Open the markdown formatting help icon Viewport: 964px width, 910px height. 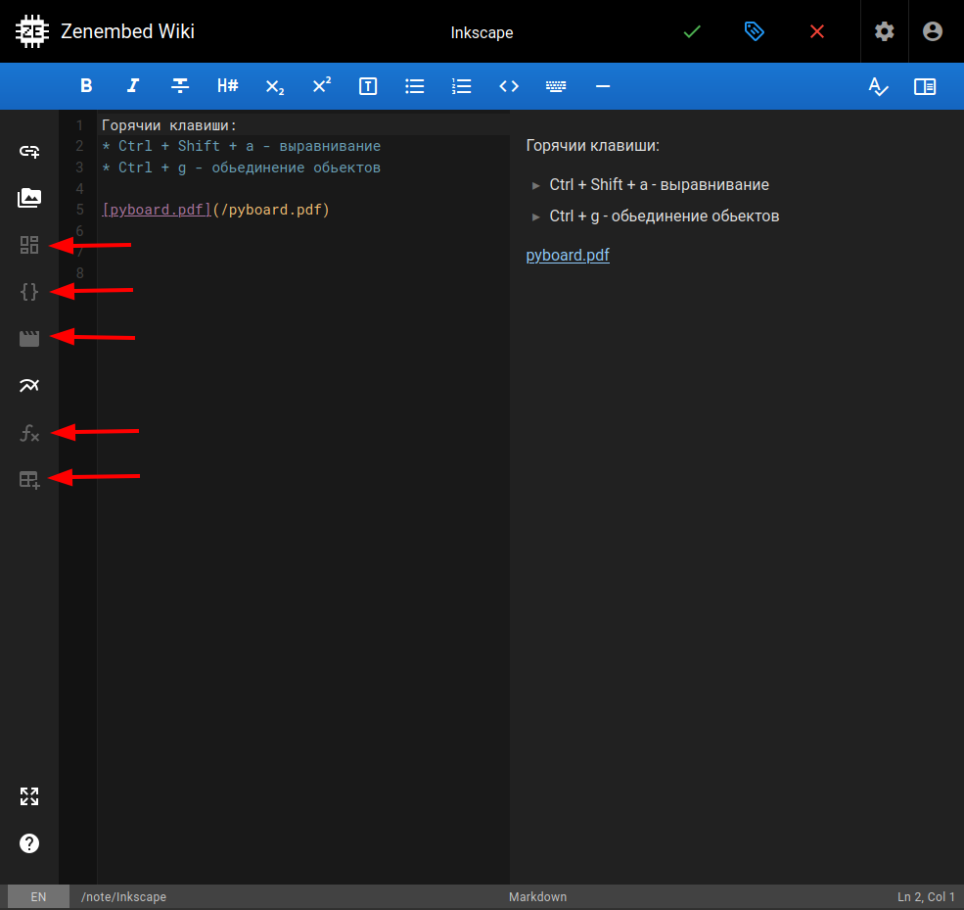(29, 843)
